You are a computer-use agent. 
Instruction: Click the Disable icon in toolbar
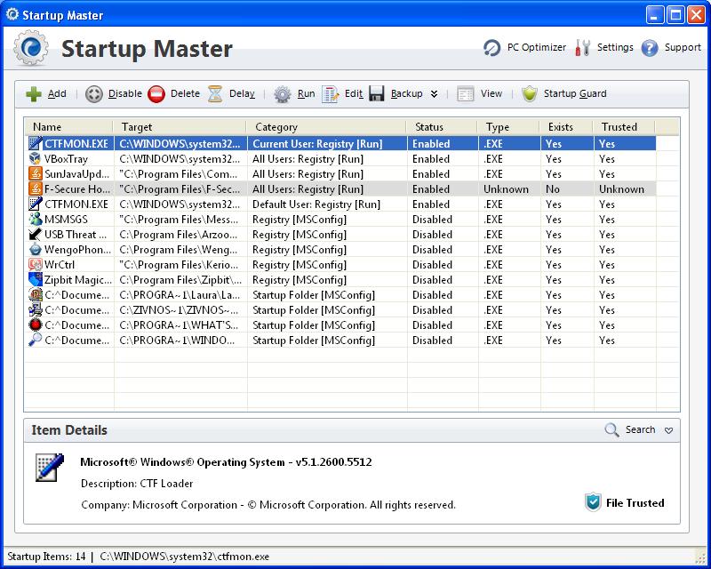tap(94, 94)
